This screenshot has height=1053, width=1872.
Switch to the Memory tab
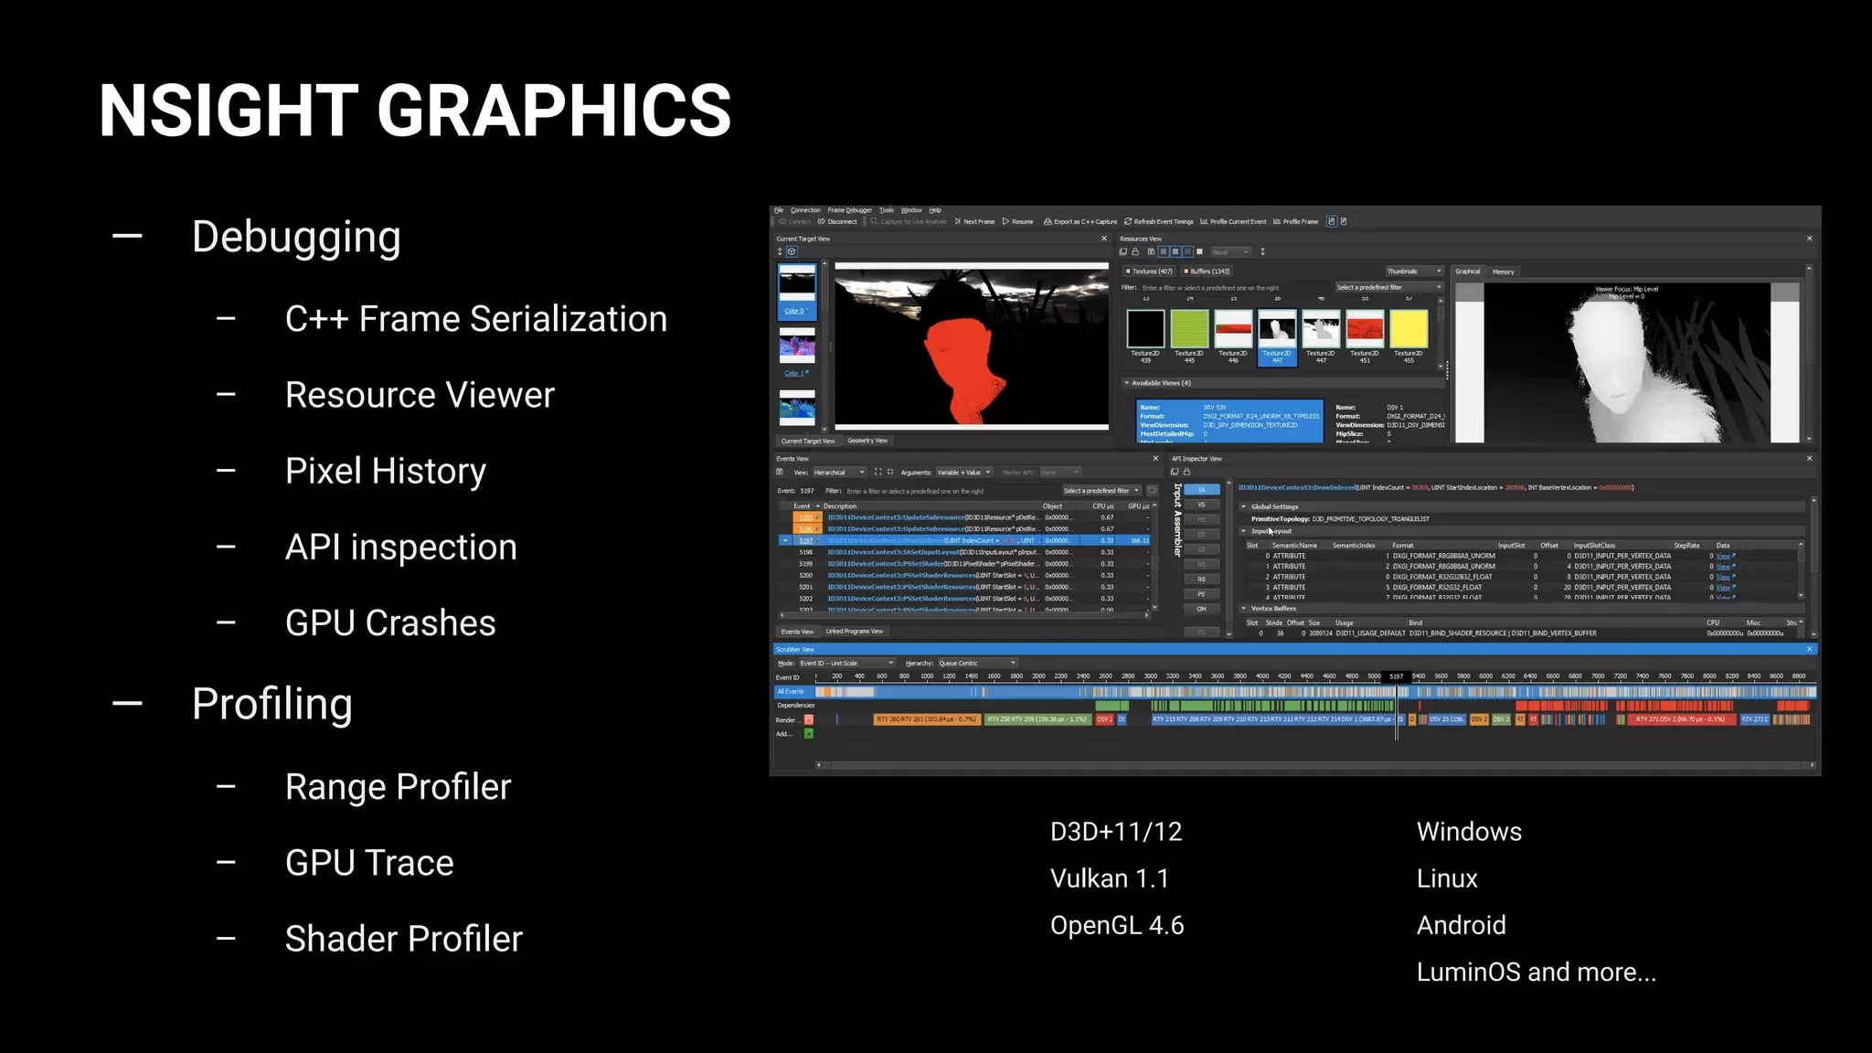1504,271
